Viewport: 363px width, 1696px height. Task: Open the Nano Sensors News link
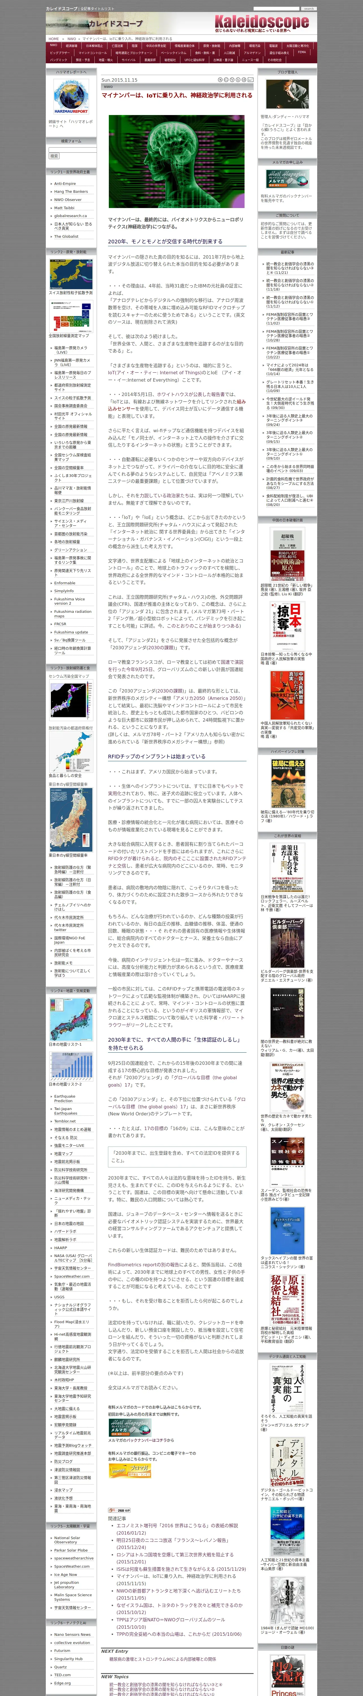click(72, 1634)
